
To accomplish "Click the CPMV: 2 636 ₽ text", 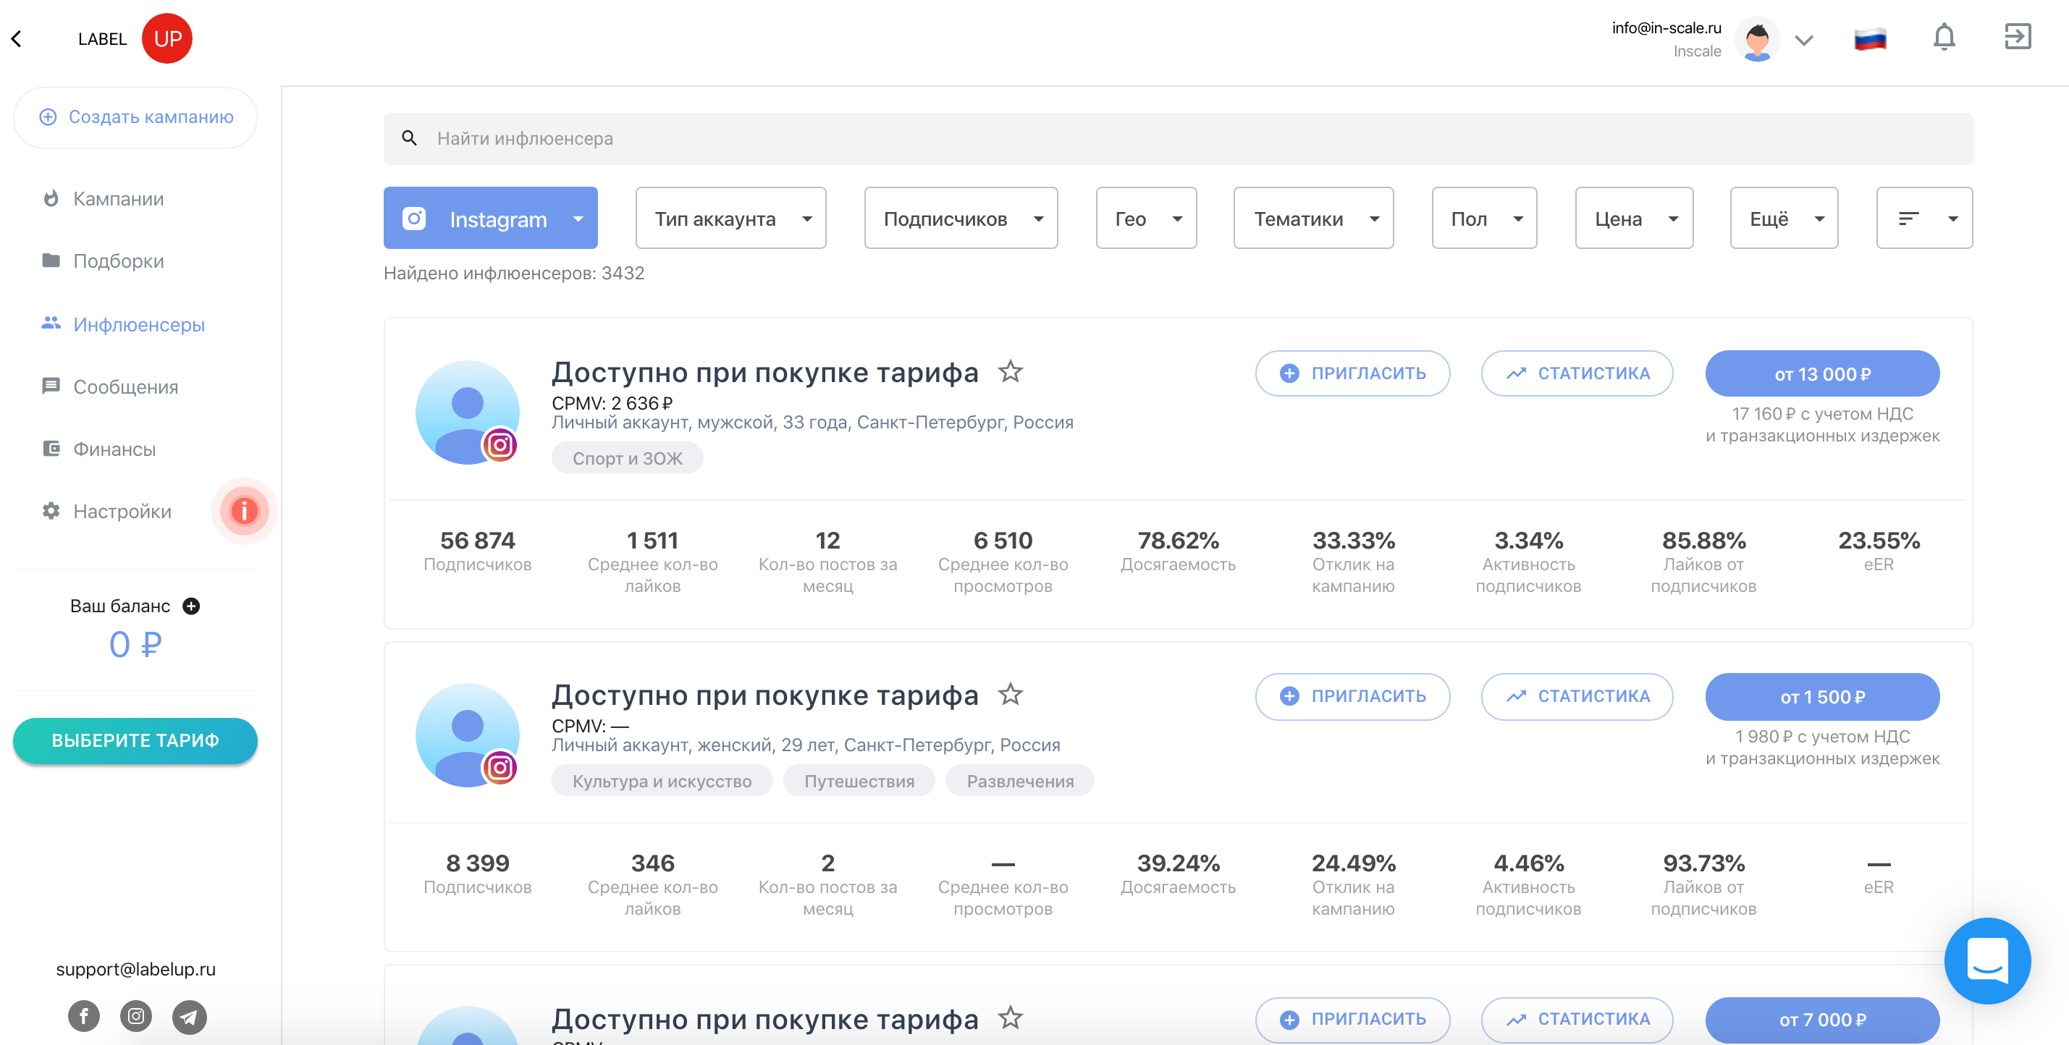I will tap(612, 403).
